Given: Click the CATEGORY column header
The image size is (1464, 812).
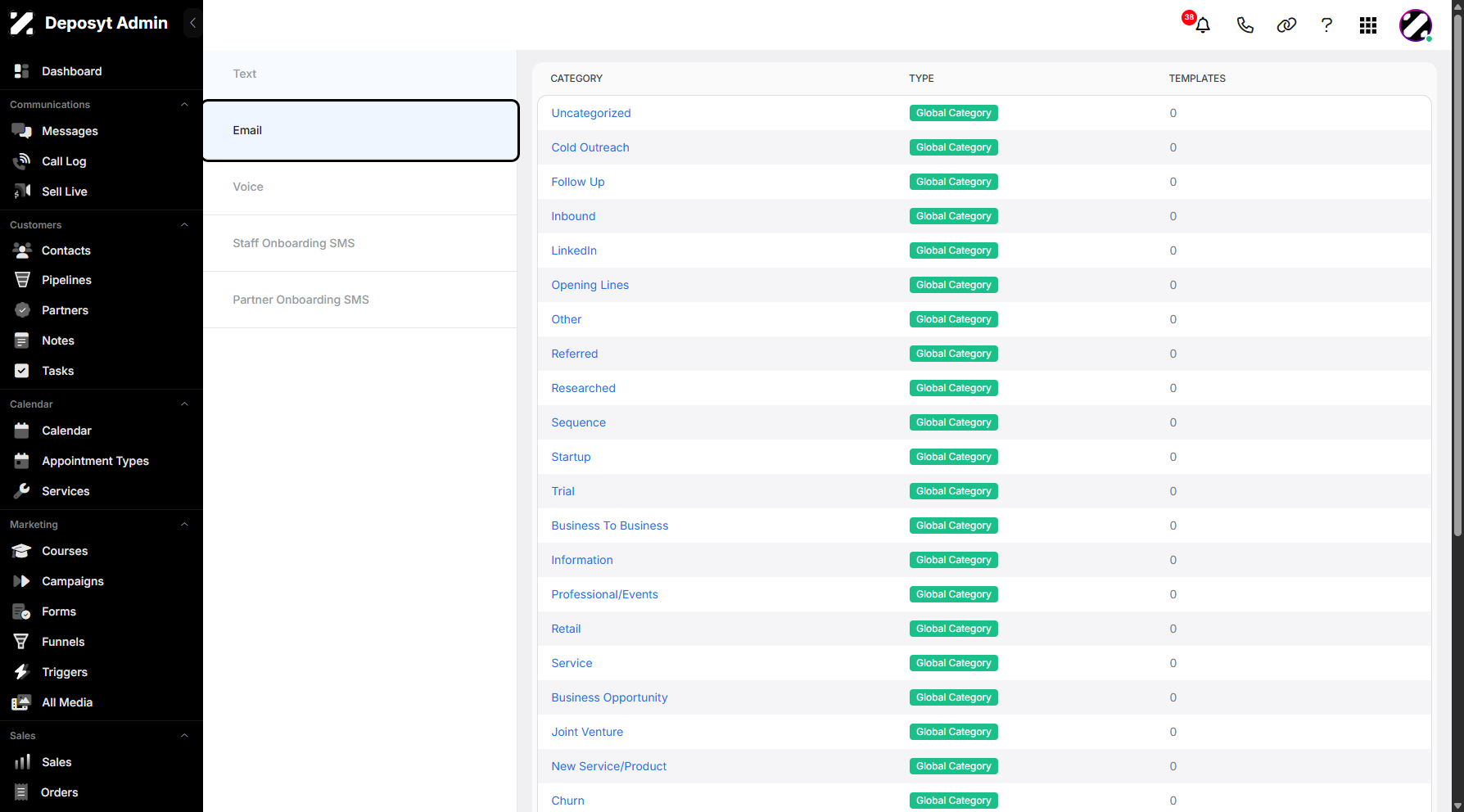Looking at the screenshot, I should click(576, 79).
